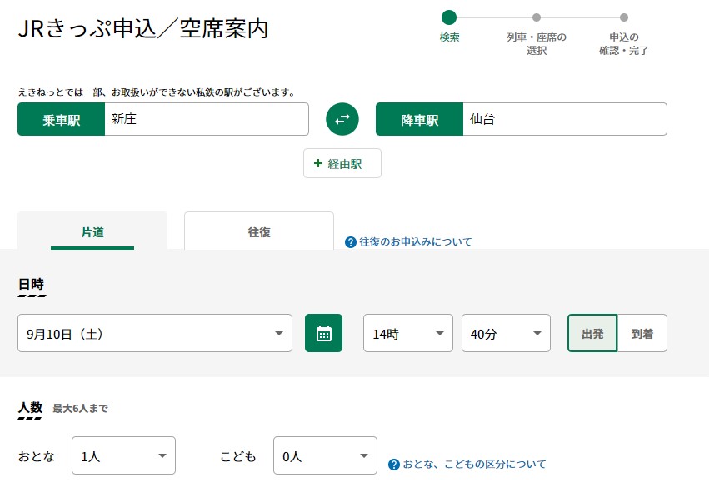This screenshot has width=709, height=497.
Task: Switch to the 片道 one-way tab
Action: pyautogui.click(x=92, y=231)
